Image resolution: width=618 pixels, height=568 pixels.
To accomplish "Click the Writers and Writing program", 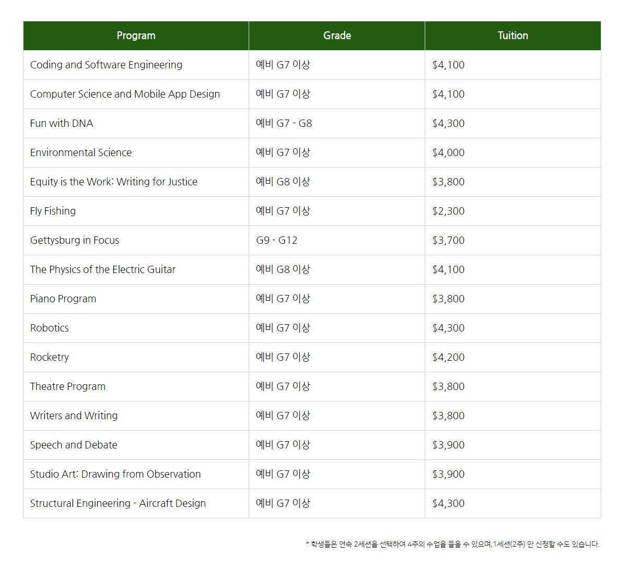I will (x=74, y=416).
